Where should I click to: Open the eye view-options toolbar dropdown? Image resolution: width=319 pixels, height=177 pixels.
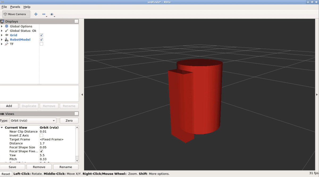(52, 14)
